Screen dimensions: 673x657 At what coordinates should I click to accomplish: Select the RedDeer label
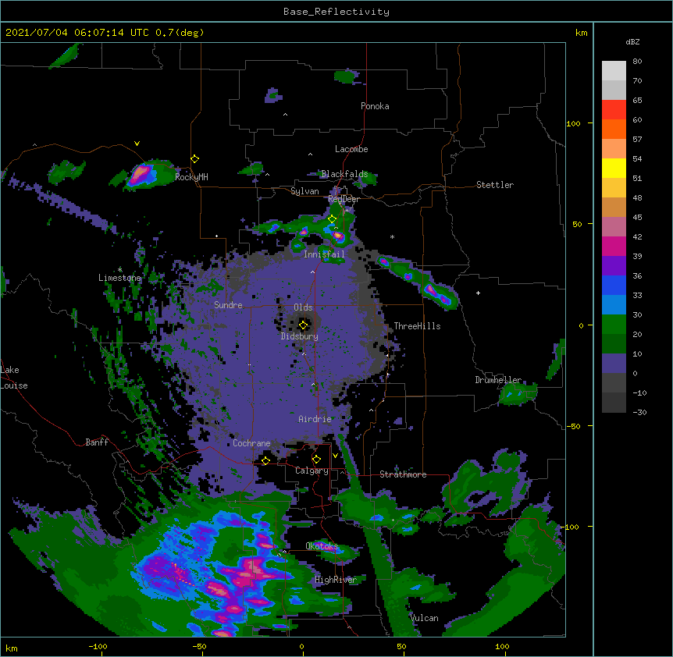pyautogui.click(x=344, y=199)
